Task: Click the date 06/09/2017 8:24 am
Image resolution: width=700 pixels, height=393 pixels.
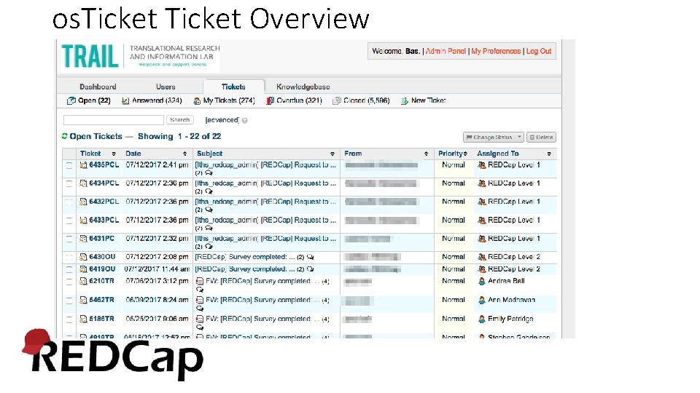Action: pyautogui.click(x=157, y=301)
